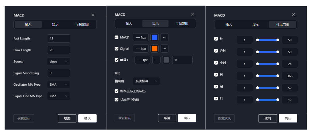The height and width of the screenshot is (135, 314).
Task: Select 输入 tab in the dialog with 秒 range
Action: 229,24
